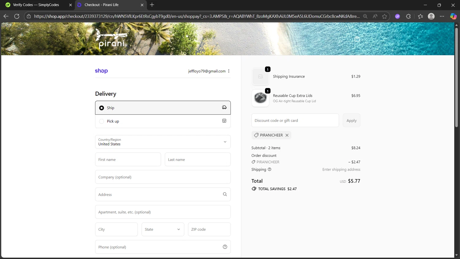Click the browser URL address bar

(x=197, y=16)
